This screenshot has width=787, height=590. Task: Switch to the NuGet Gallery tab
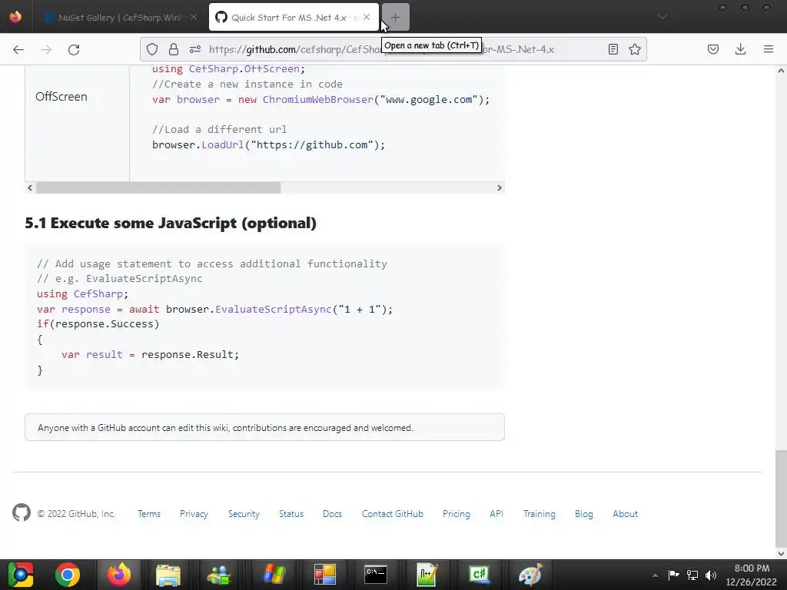coord(121,17)
